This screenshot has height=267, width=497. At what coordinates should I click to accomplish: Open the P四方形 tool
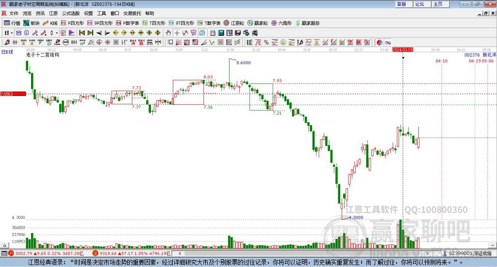[72, 23]
